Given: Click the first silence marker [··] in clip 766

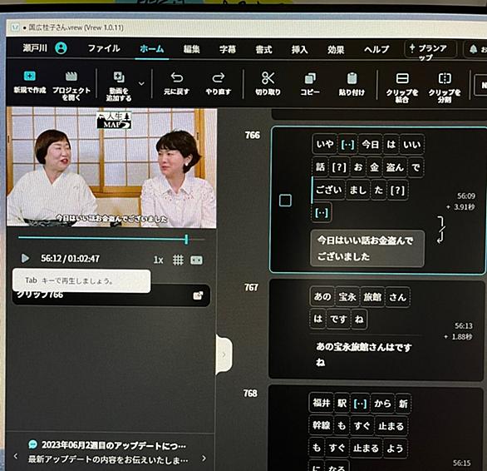Looking at the screenshot, I should (347, 144).
